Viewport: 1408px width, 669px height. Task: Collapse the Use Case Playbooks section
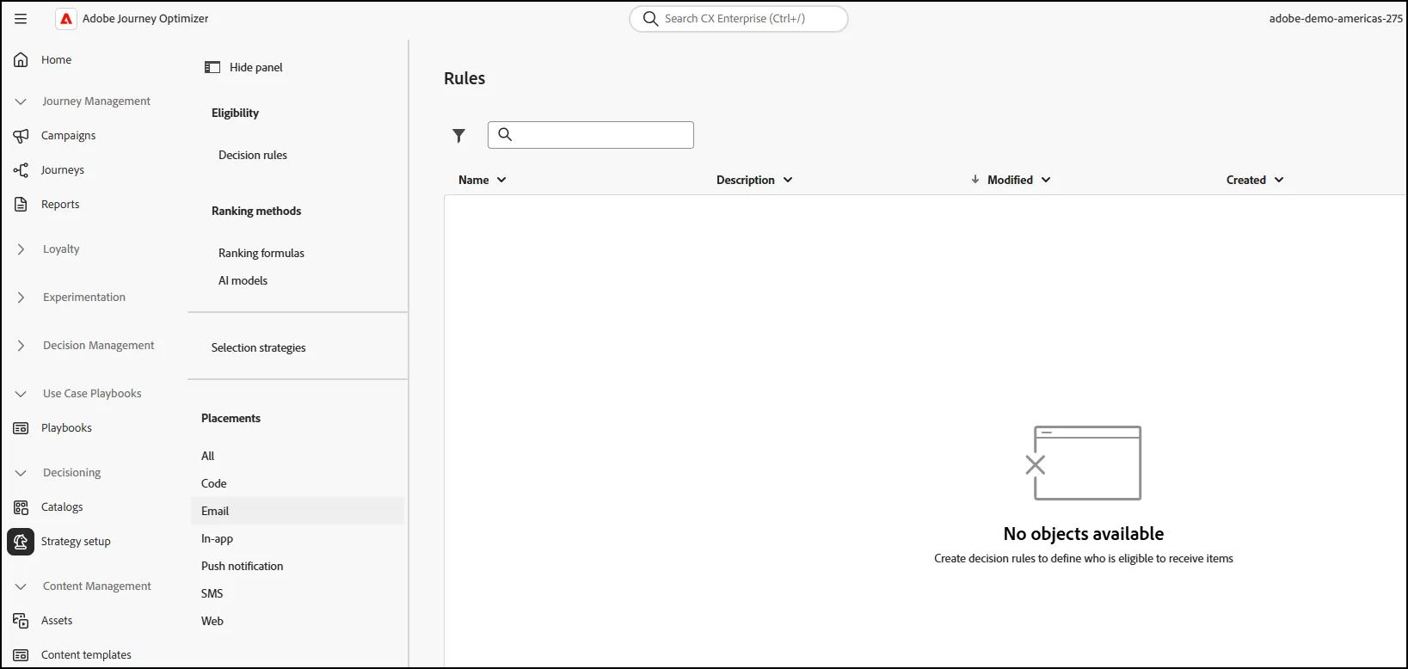(21, 393)
